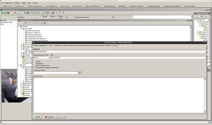Expand the Карьера node in site structure tree

21,55
